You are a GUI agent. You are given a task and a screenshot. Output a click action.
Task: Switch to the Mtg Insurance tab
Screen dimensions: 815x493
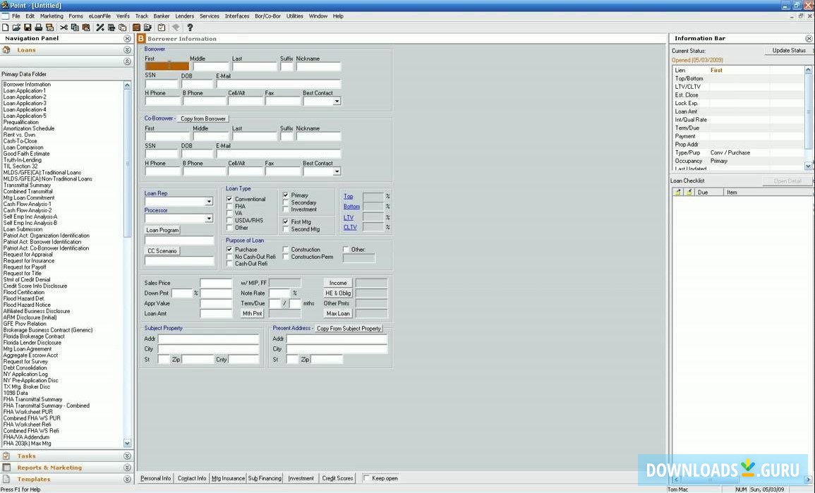coord(228,478)
